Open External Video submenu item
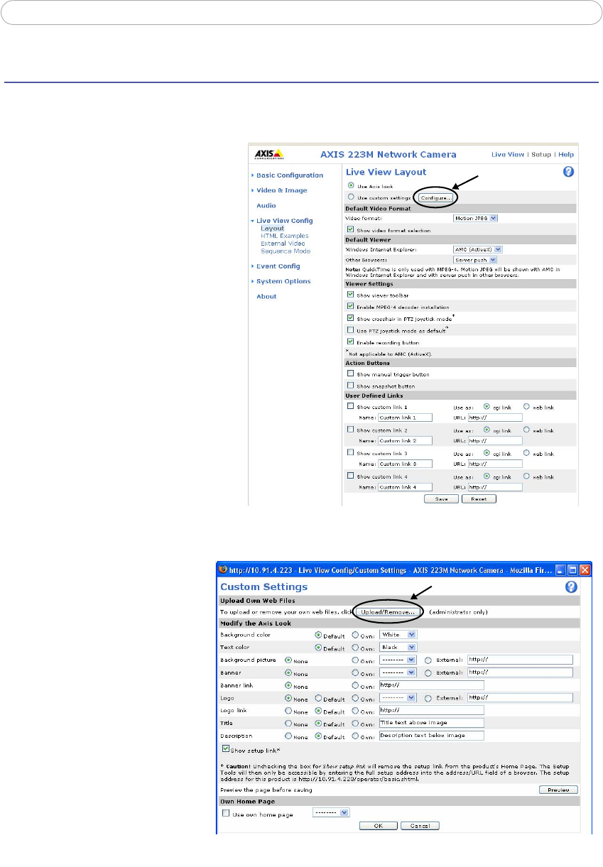Image resolution: width=603 pixels, height=867 pixels. point(283,244)
